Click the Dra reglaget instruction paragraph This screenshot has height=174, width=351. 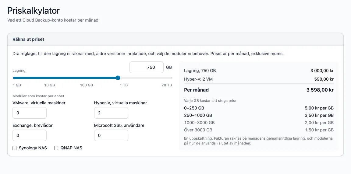pos(148,54)
